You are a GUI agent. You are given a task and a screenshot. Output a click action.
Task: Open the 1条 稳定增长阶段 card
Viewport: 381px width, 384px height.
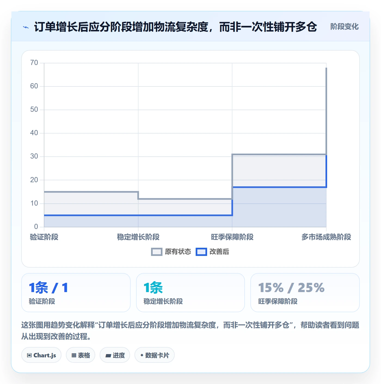pos(190,293)
